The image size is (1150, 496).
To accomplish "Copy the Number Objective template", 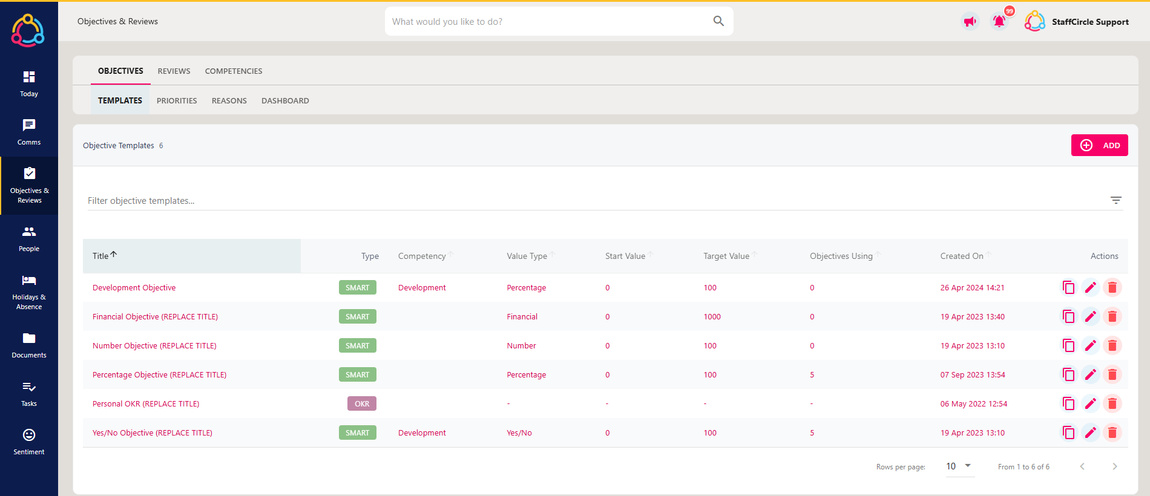I will (1069, 345).
